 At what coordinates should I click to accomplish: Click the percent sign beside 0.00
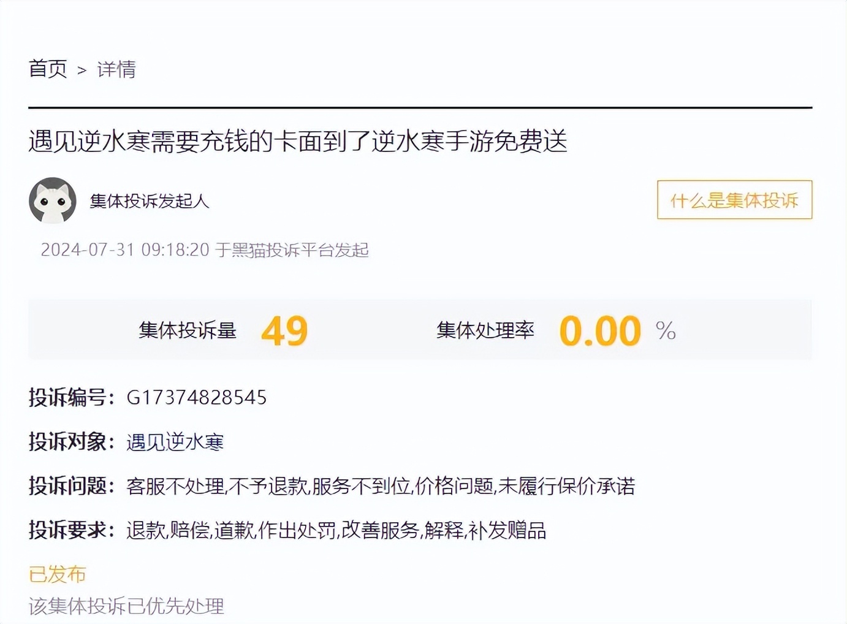pyautogui.click(x=666, y=332)
